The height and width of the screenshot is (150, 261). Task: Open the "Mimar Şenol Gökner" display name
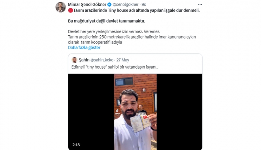click(87, 5)
